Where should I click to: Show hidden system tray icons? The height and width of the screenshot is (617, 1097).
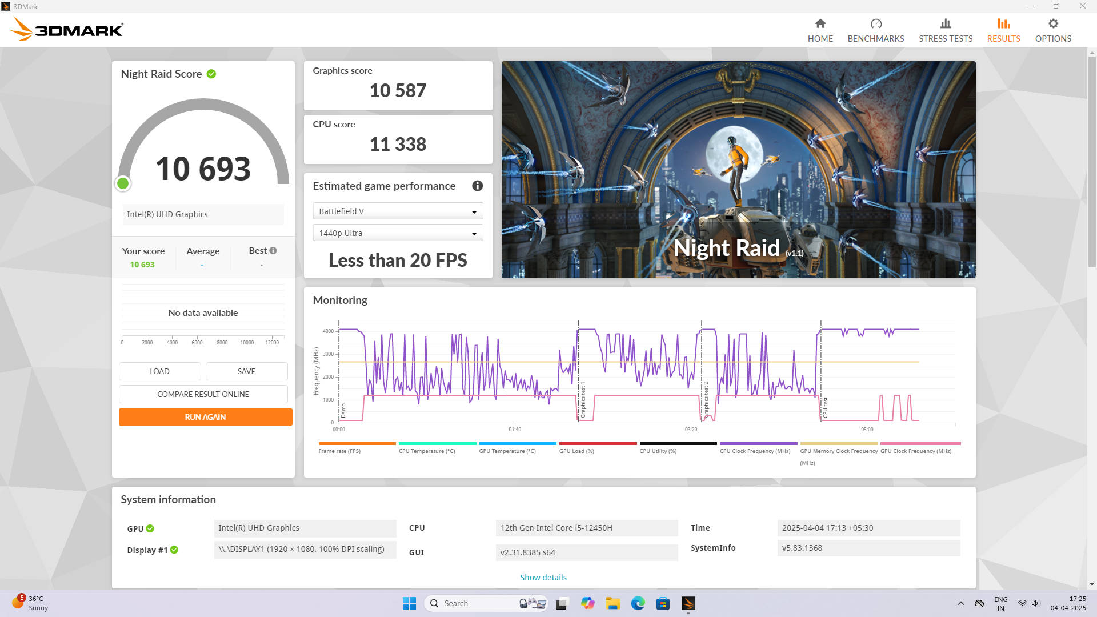click(960, 603)
